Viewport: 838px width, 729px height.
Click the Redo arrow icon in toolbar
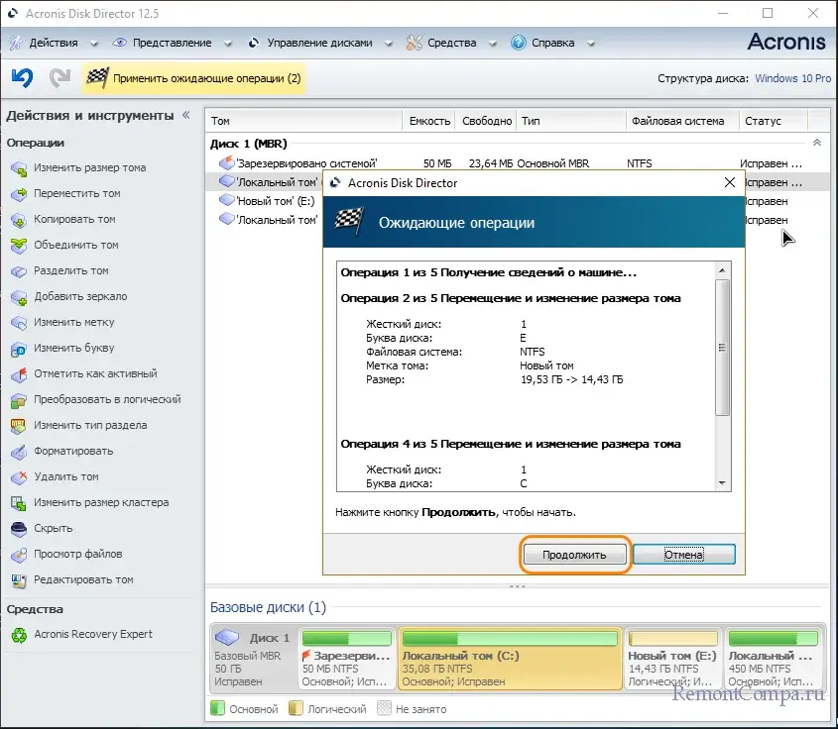click(60, 77)
